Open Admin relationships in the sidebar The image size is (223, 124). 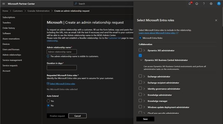12,55
